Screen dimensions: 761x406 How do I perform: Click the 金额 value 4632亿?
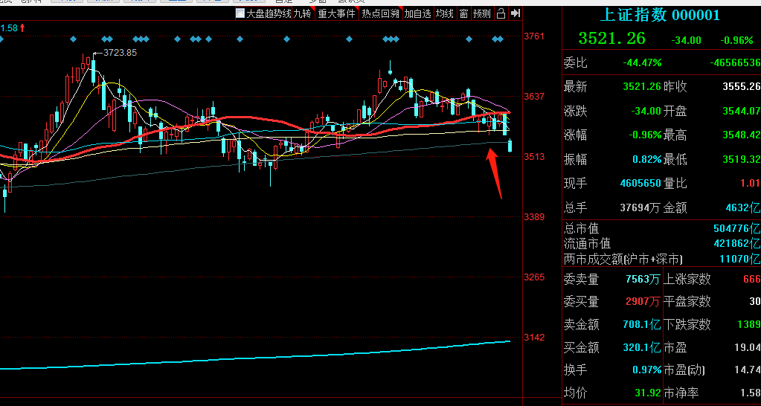[742, 208]
